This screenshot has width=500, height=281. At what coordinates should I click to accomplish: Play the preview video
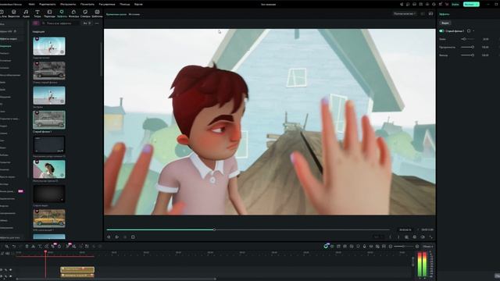(x=116, y=237)
